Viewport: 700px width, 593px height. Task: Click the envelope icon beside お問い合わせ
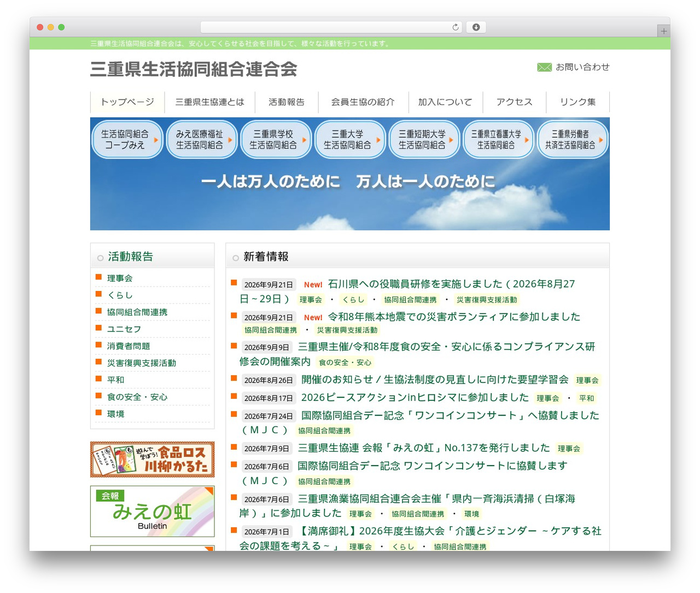click(x=544, y=67)
